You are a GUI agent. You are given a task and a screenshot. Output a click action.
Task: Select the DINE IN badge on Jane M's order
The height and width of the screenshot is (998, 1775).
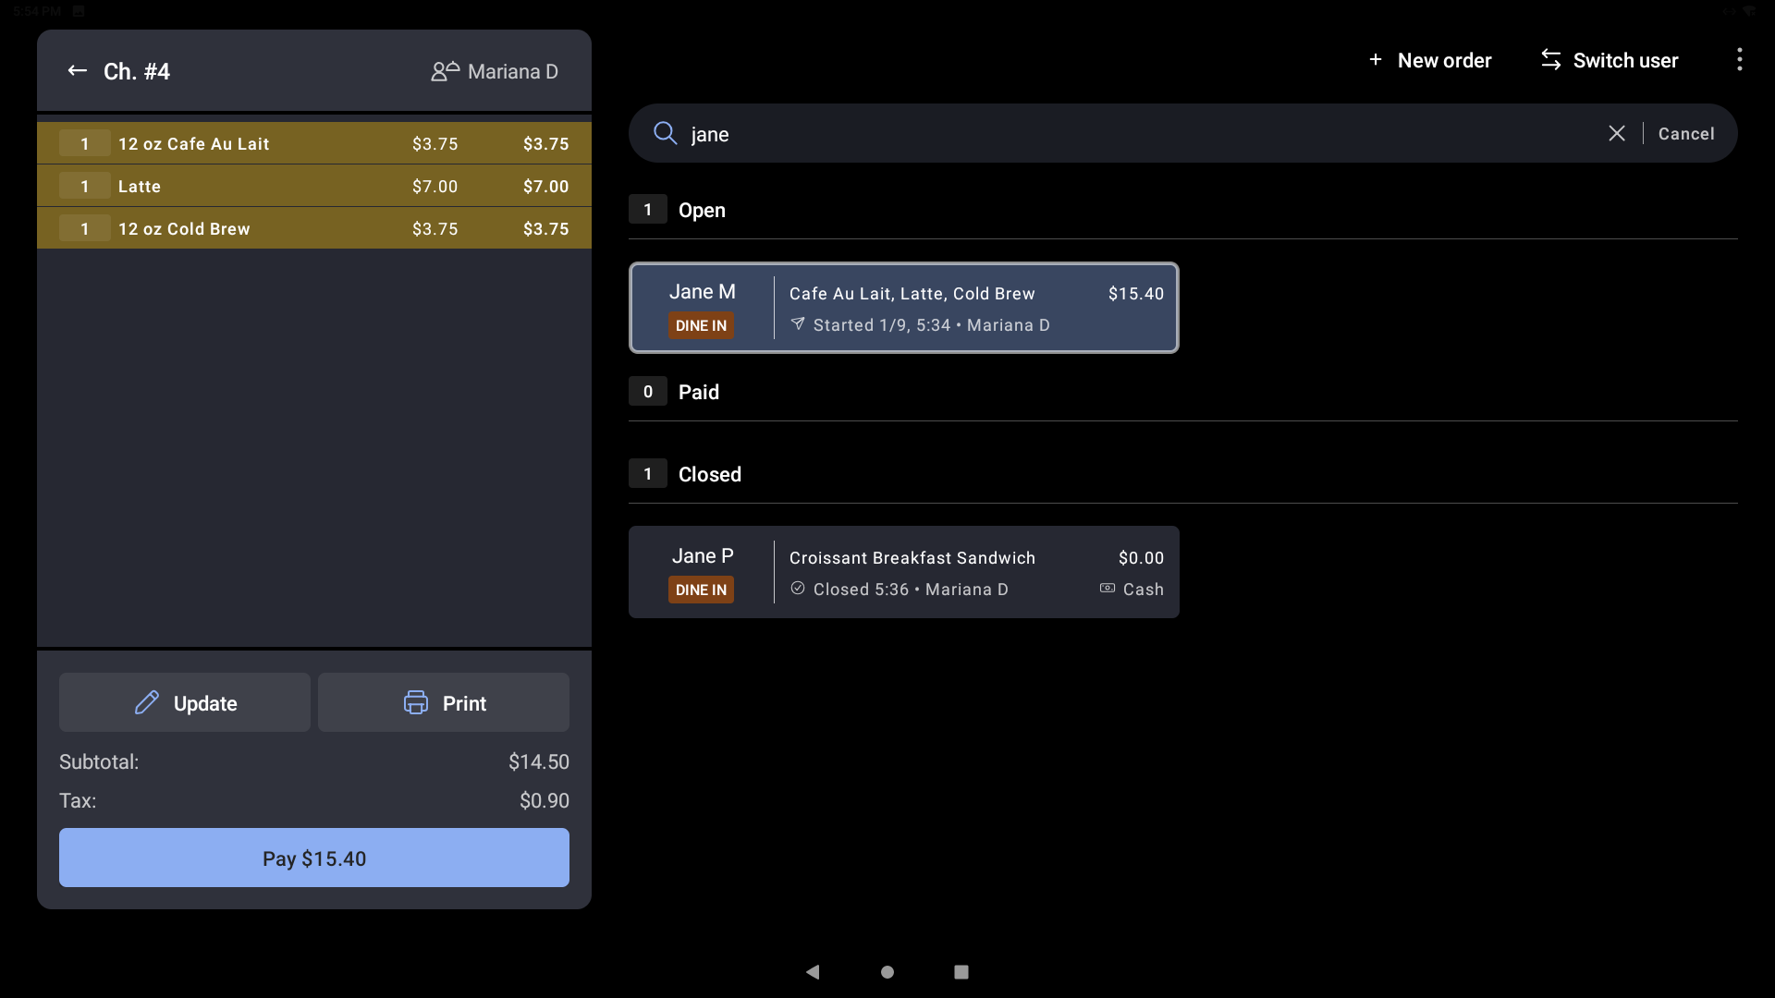click(701, 325)
